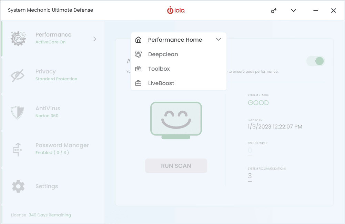Click the SYSTEM STATUS heading
The image size is (345, 224).
tap(258, 95)
